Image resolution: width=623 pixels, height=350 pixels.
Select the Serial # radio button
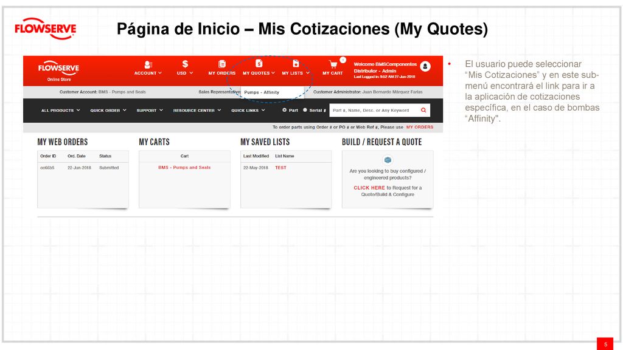click(305, 110)
